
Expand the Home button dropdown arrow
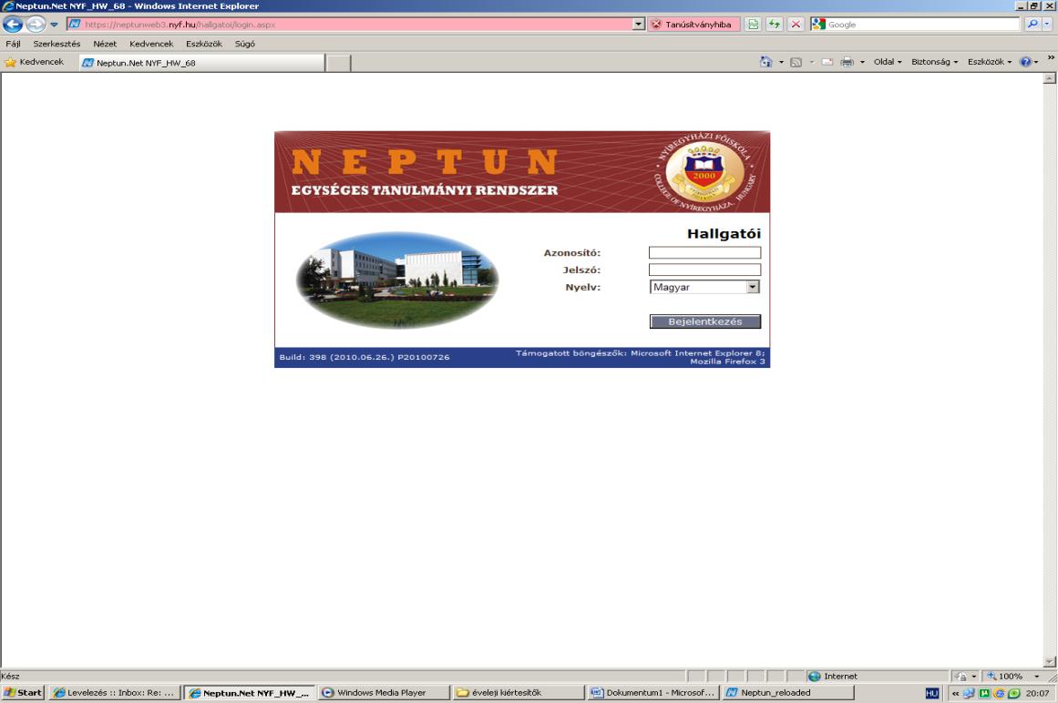(x=781, y=62)
